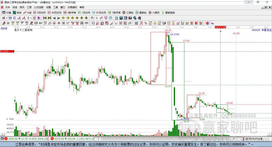Click the 300025 stock code at top right
The height and width of the screenshot is (147, 272).
[x=256, y=30]
